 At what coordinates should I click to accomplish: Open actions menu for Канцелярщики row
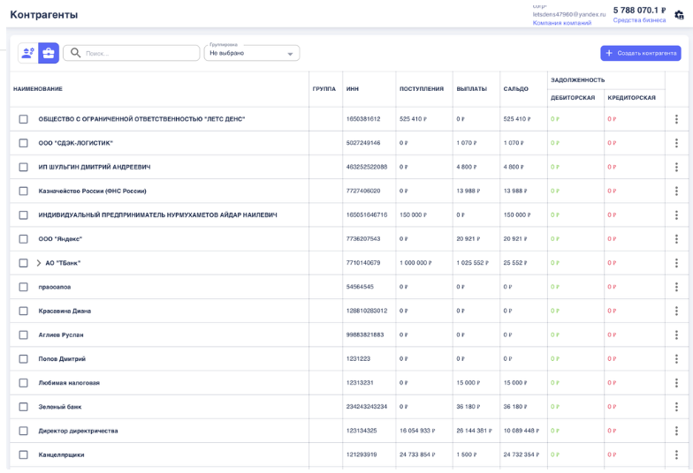pyautogui.click(x=676, y=455)
